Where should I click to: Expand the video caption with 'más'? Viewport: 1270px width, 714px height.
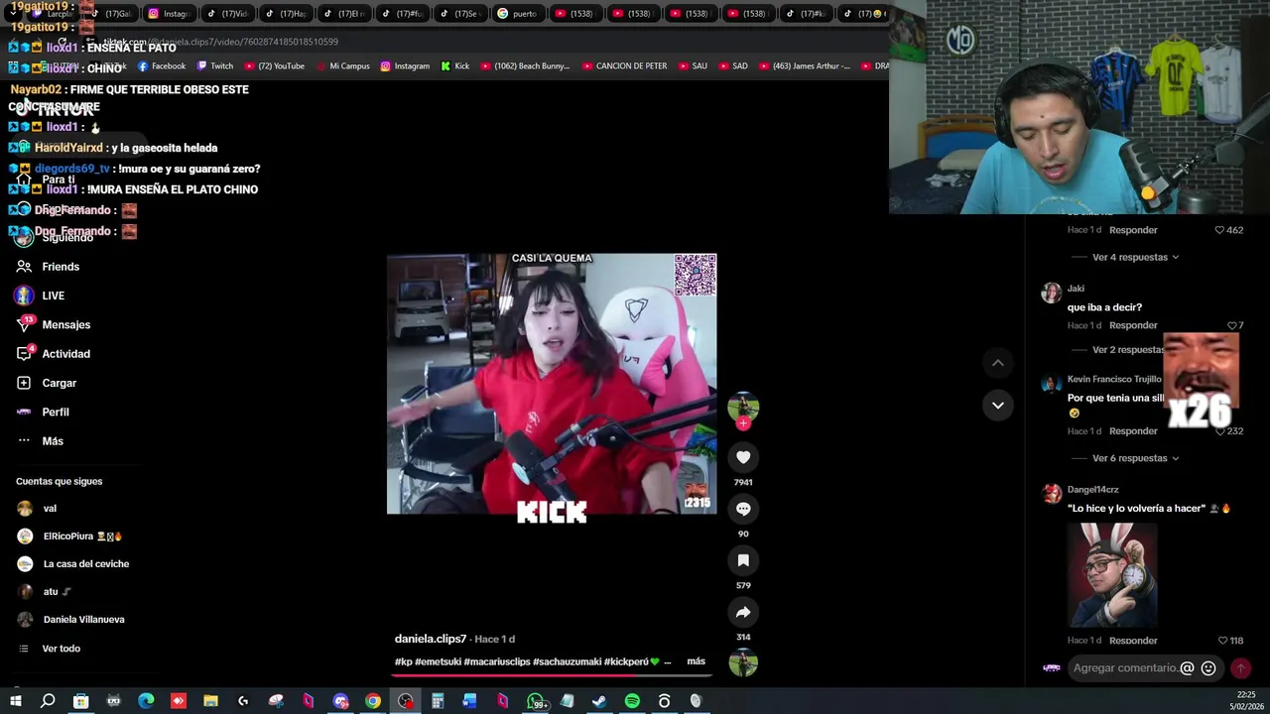tap(697, 661)
